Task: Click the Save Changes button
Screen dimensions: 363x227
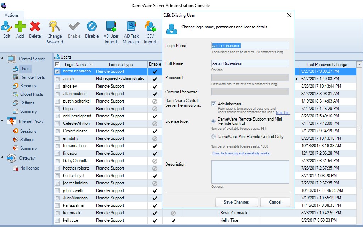Action: [236, 202]
